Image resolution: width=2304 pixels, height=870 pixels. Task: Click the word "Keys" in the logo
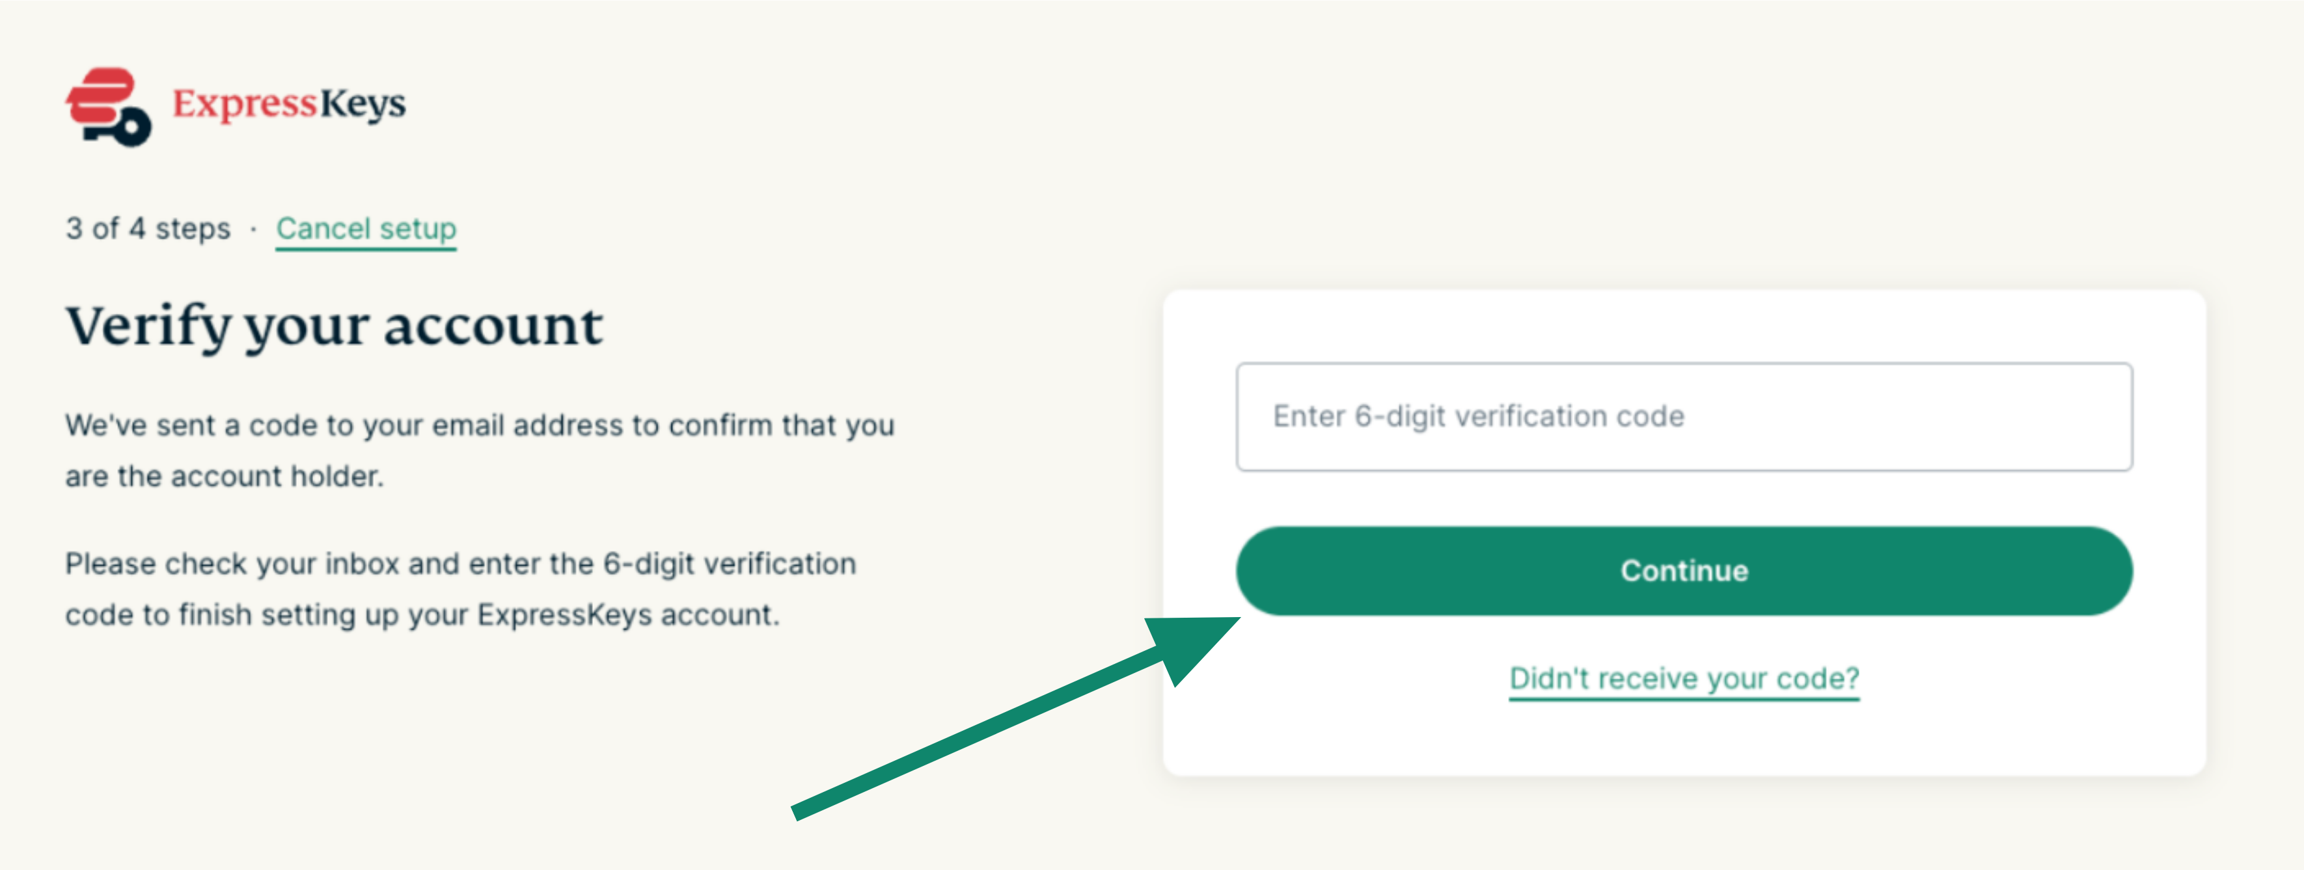pos(363,103)
